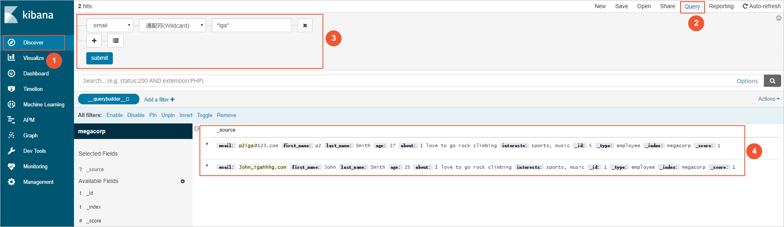This screenshot has height=227, width=784.
Task: Open the Actions dropdown
Action: (769, 99)
